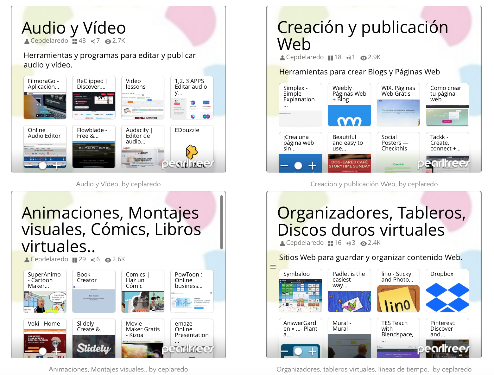Click the Weebly blue logo tile

pyautogui.click(x=349, y=116)
